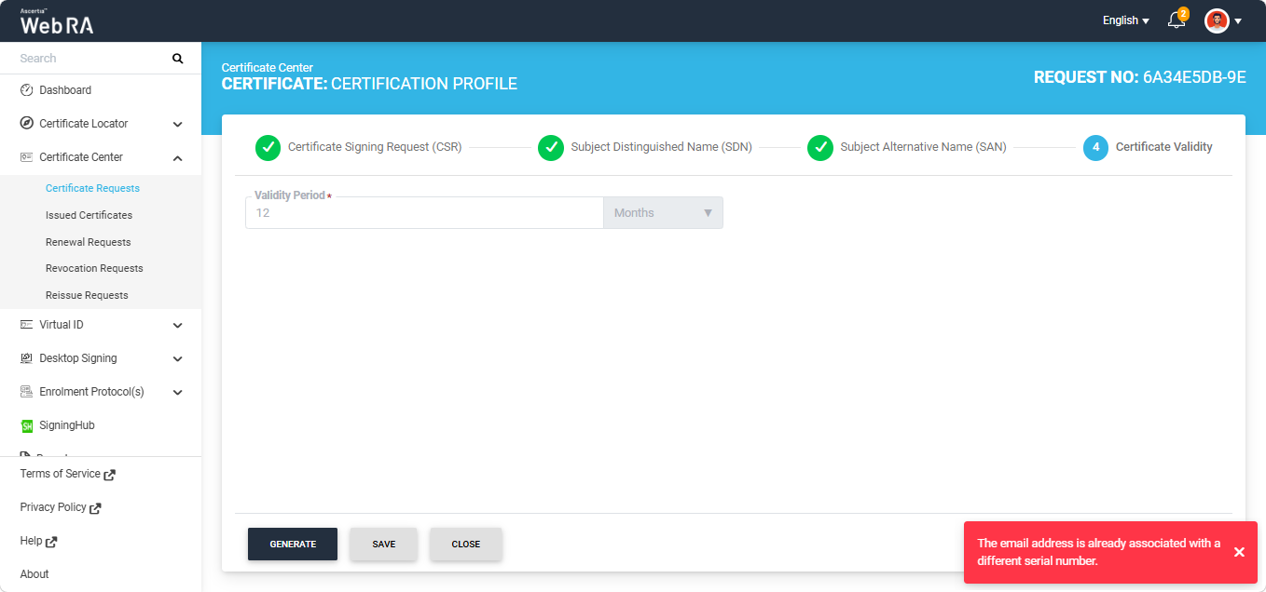Screen dimensions: 1266x592
Task: Expand the Desktop Signing menu chevron
Action: click(178, 358)
